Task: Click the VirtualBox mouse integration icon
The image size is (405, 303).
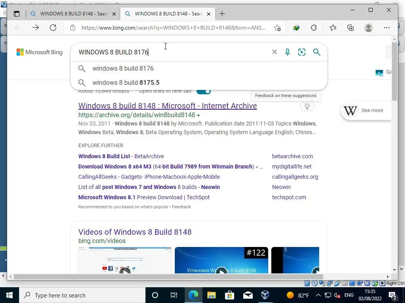Action: 375,283
